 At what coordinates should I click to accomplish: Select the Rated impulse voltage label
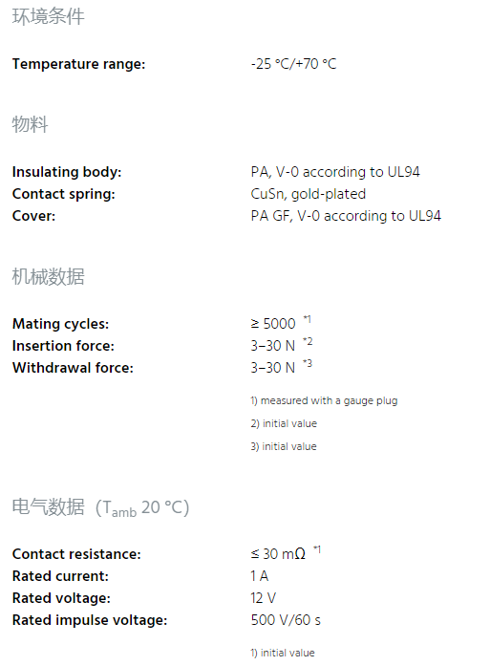90,620
